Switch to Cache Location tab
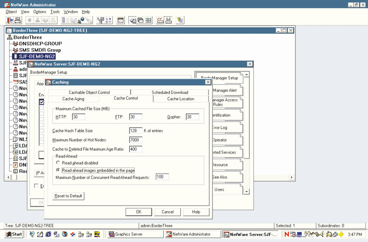Image resolution: width=368 pixels, height=242 pixels. 181,99
